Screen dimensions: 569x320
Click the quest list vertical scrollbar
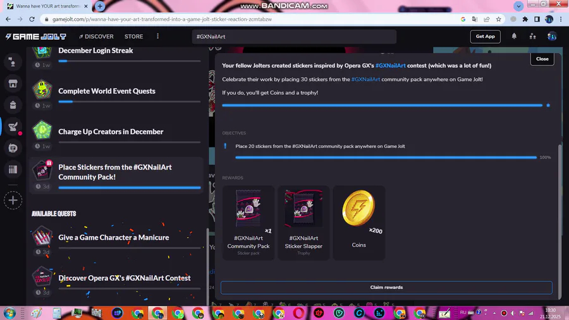pos(207,267)
